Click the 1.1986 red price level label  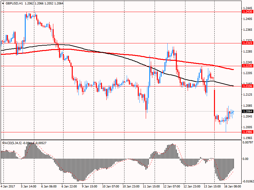(248, 132)
